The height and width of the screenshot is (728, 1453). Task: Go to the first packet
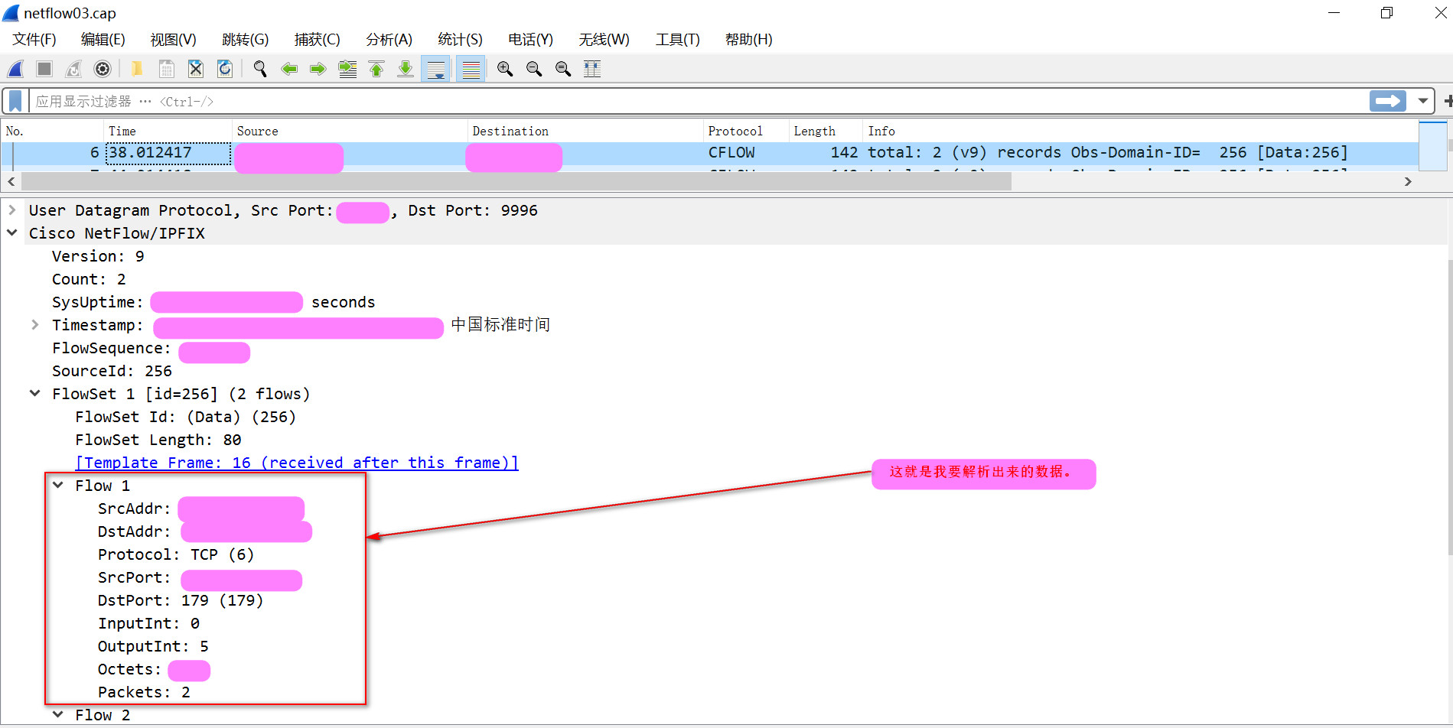[376, 69]
